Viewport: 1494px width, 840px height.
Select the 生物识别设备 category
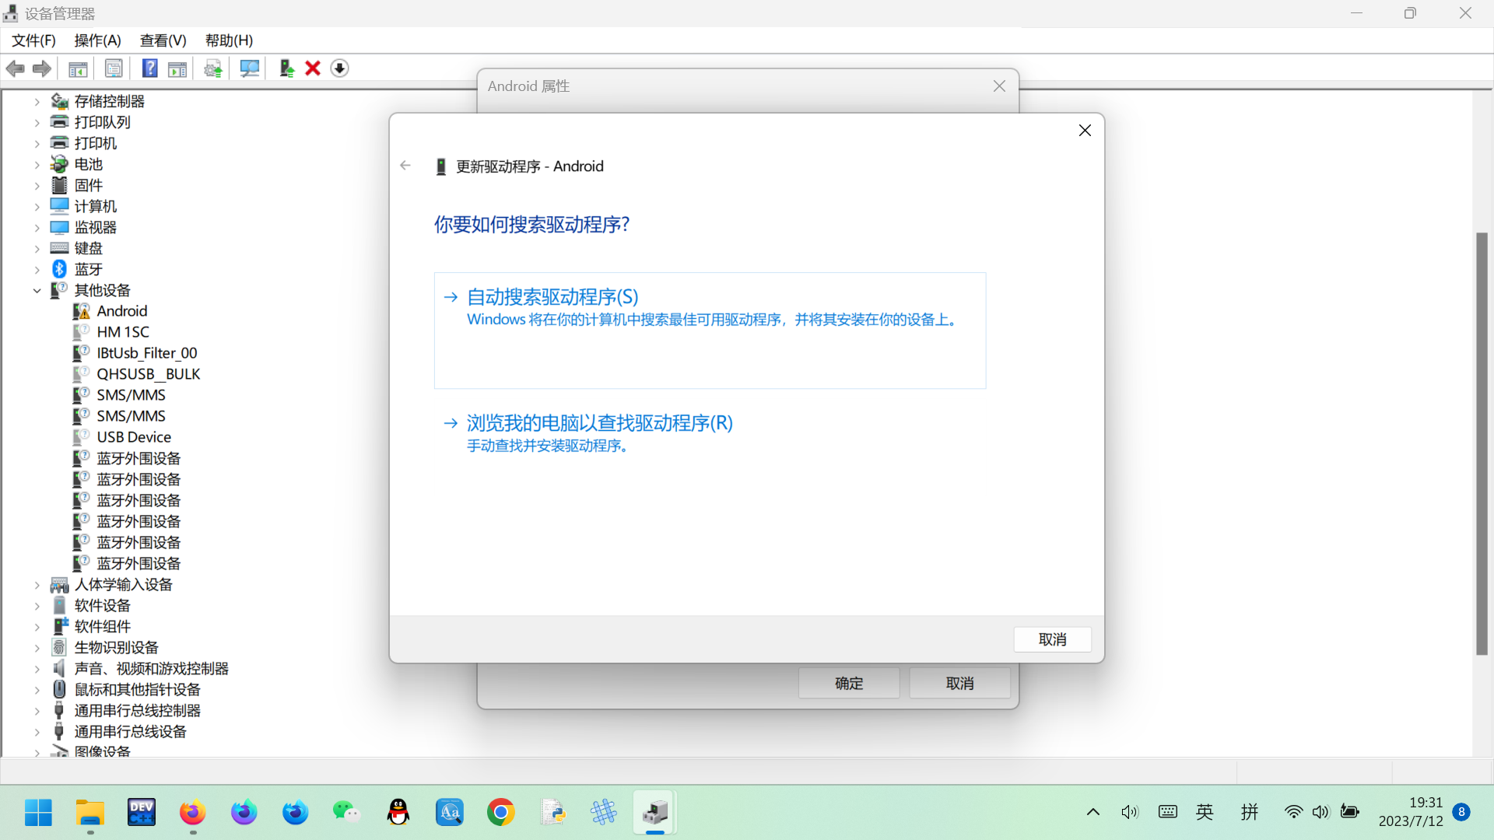pos(116,648)
